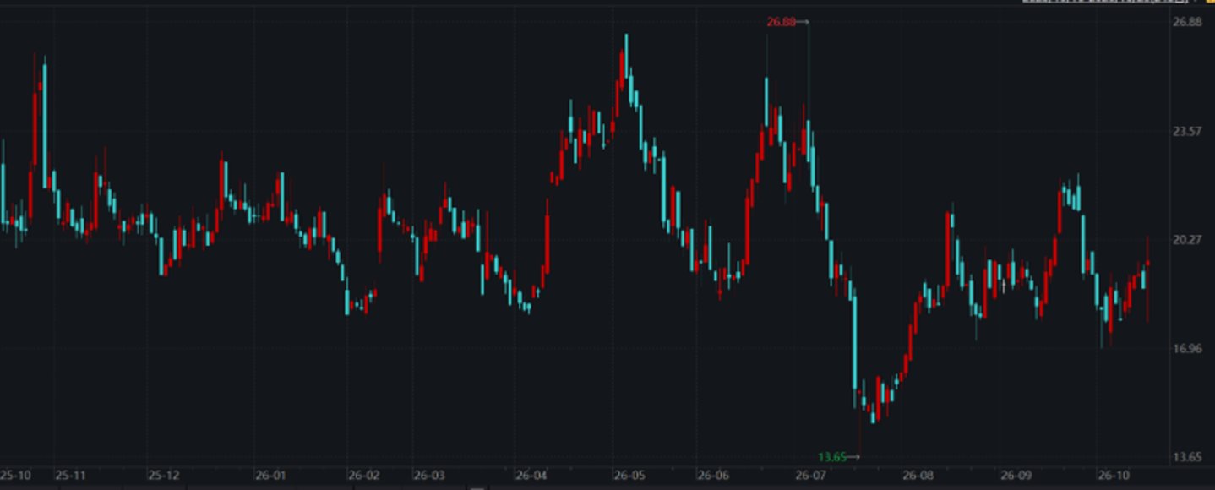Click the 26-09 date axis label

1016,475
